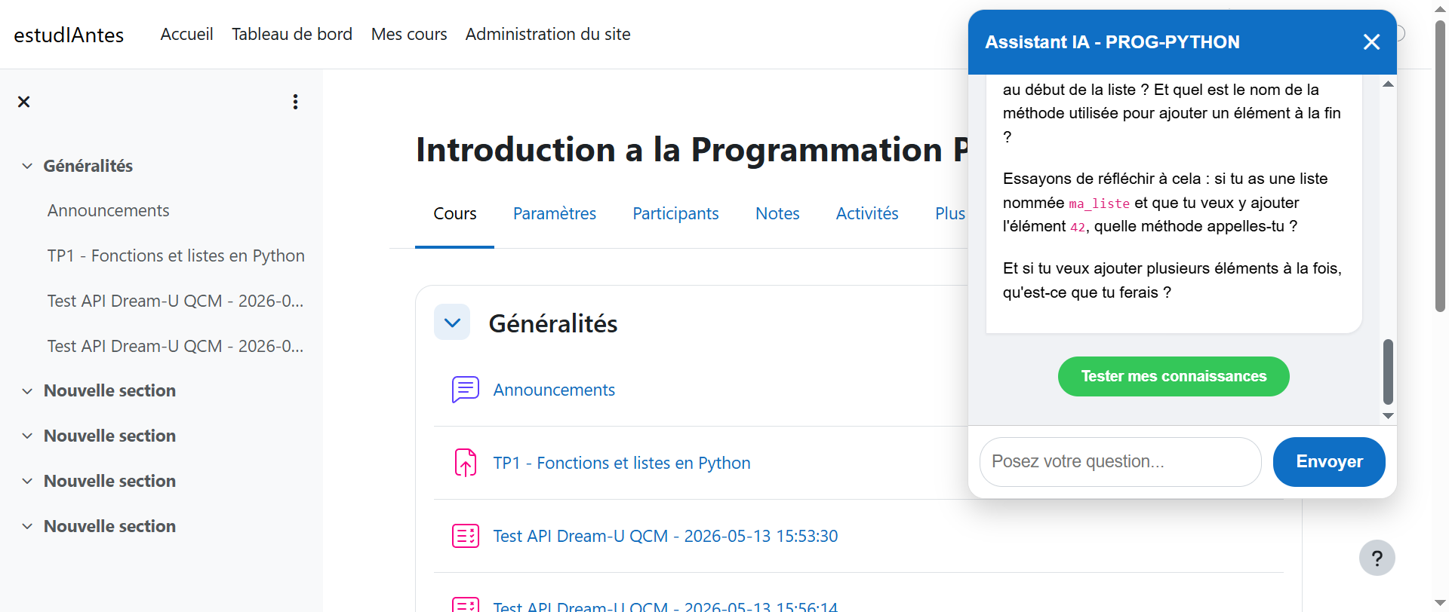Close the course index drawer with X
Viewport: 1449px width, 612px height.
(x=24, y=102)
